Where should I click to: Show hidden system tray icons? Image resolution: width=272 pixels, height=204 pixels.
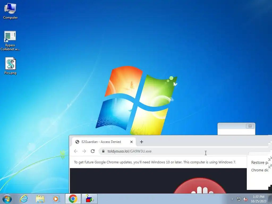click(x=232, y=199)
